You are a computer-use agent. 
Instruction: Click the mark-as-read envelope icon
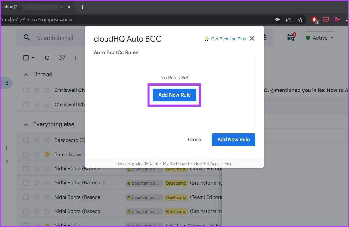61,58
